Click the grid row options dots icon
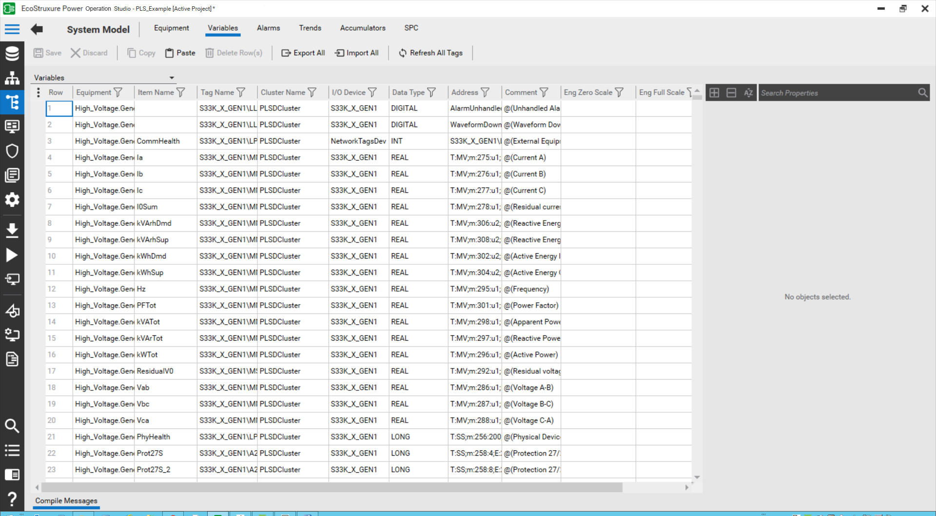 pos(39,92)
